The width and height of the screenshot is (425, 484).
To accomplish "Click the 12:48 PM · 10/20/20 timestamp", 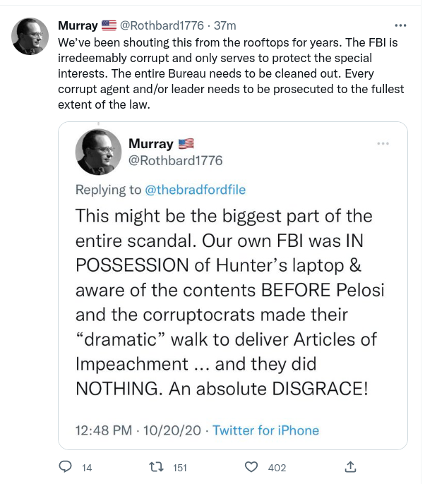I will point(138,430).
